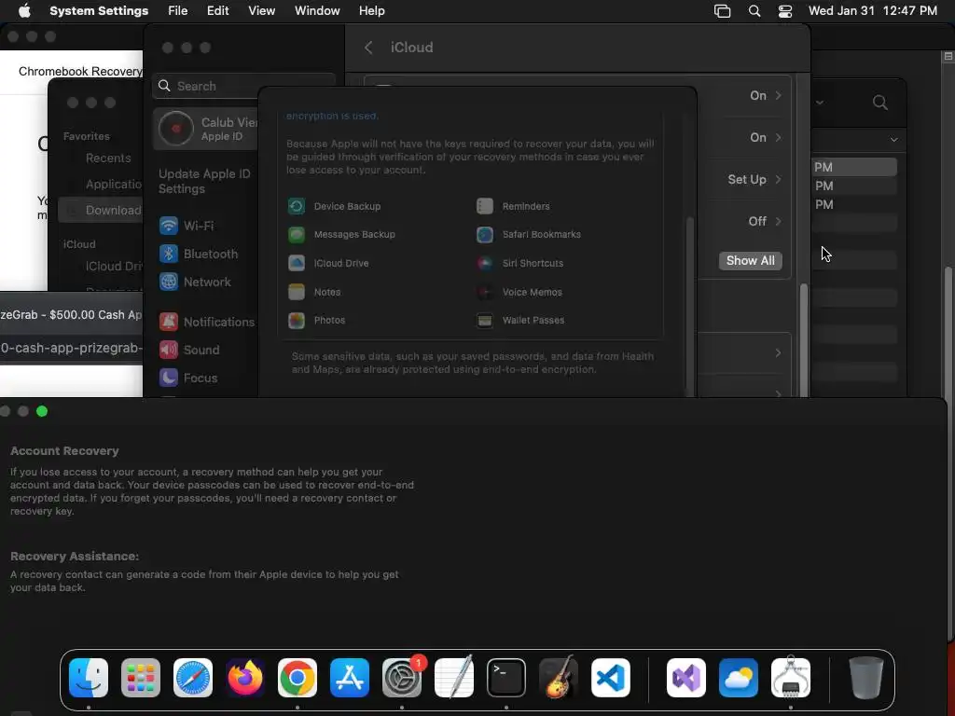The height and width of the screenshot is (716, 955).
Task: Select Calub Apple ID account row
Action: [x=207, y=129]
